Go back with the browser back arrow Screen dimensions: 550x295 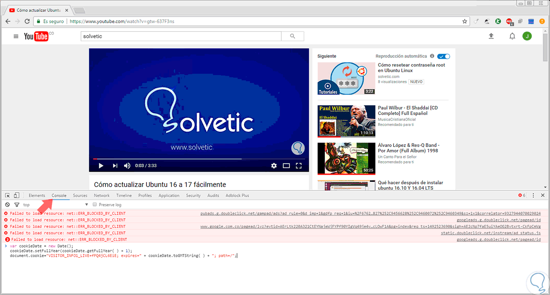(x=8, y=21)
